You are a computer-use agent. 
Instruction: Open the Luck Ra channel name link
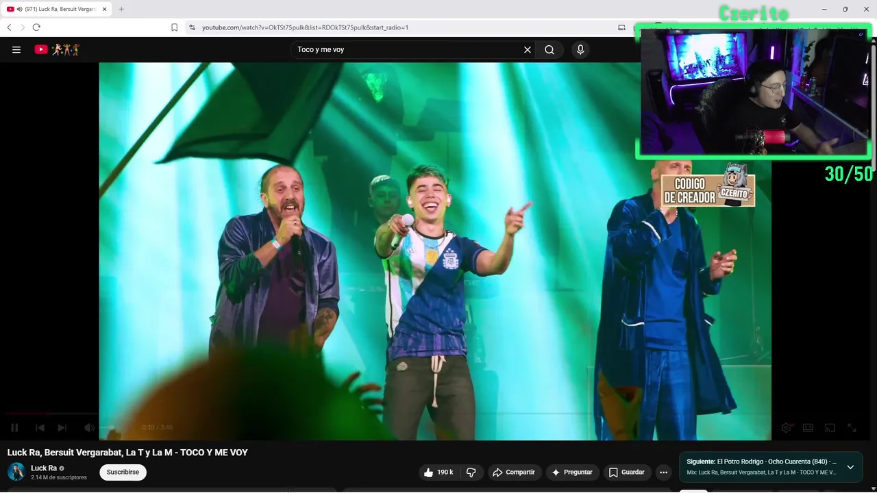[x=44, y=468]
